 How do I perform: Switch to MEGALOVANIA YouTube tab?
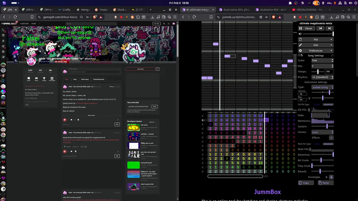point(307,10)
